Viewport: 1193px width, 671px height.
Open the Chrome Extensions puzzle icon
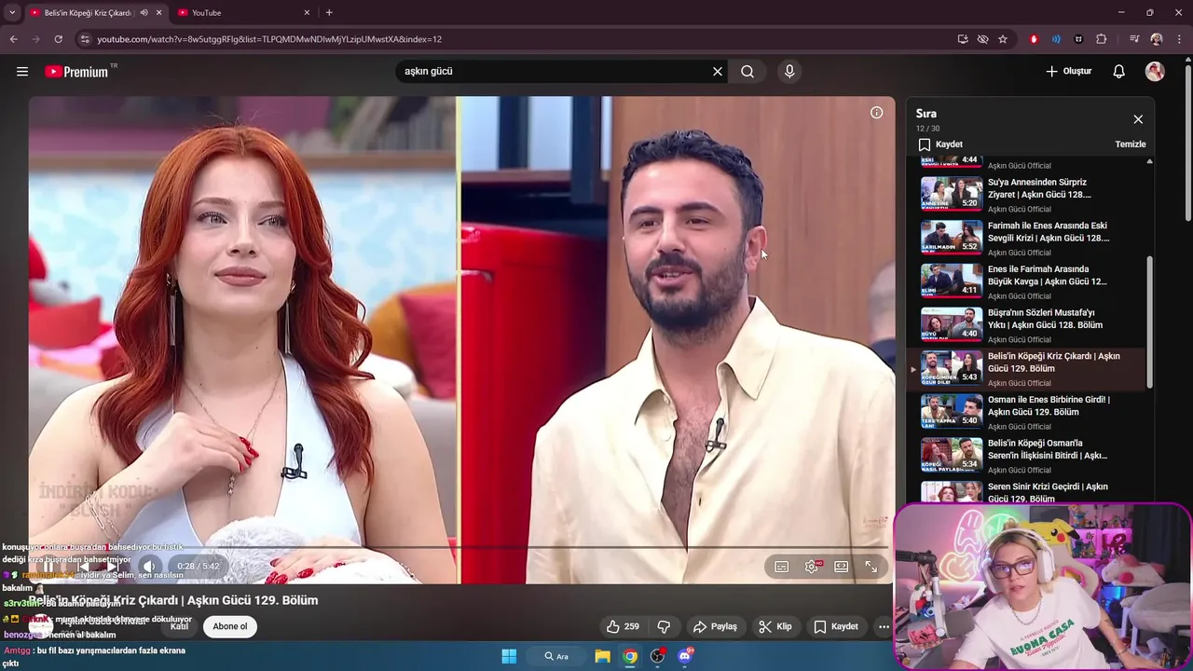(1102, 39)
